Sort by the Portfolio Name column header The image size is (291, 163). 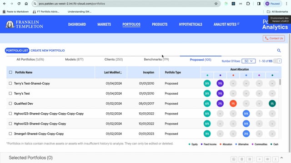click(24, 72)
